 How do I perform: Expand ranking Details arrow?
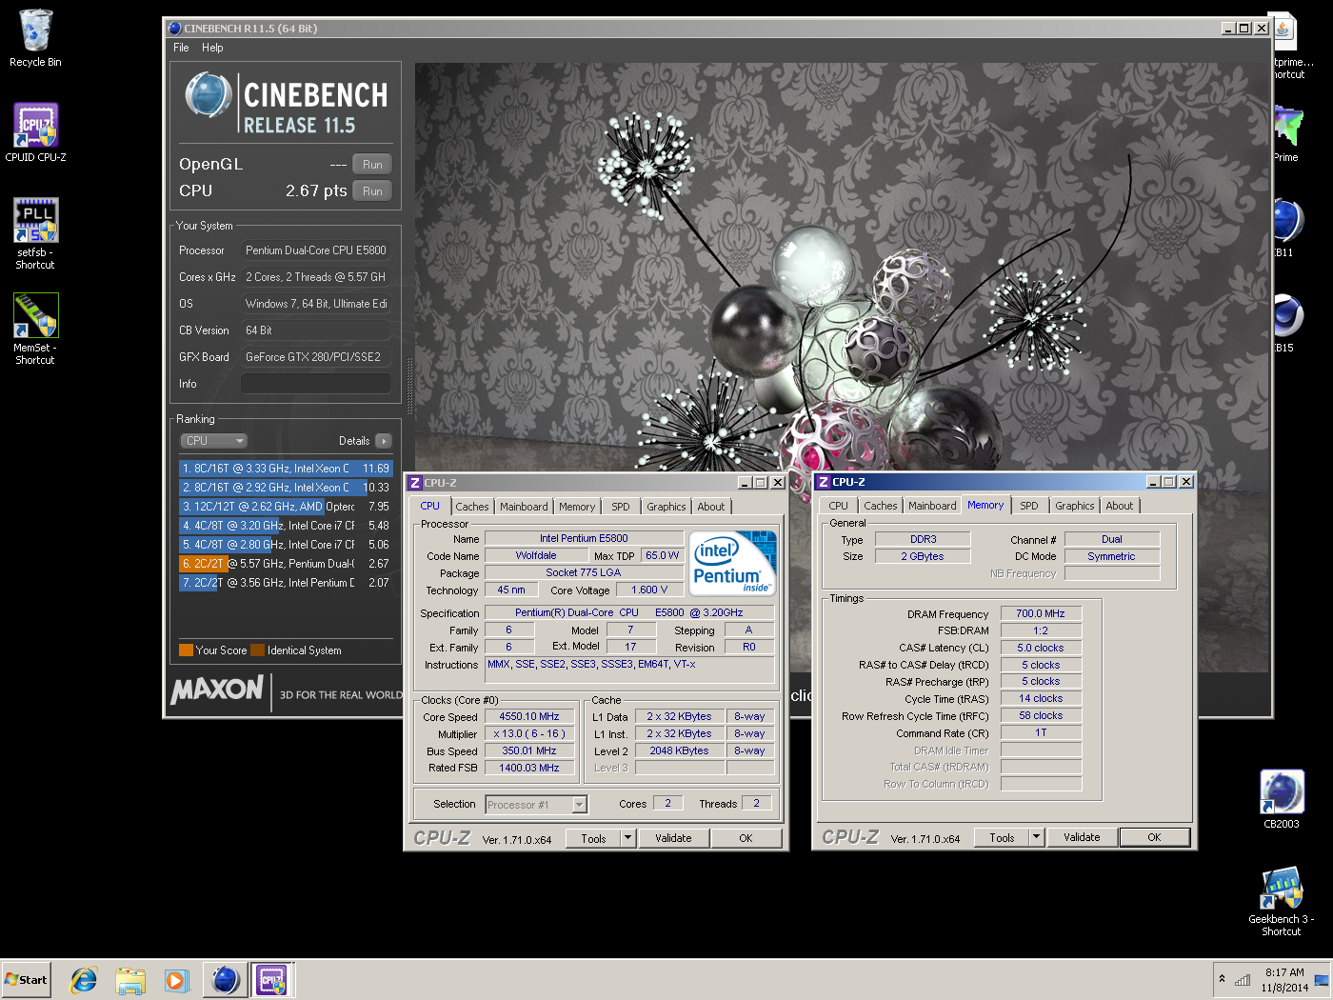tap(384, 441)
